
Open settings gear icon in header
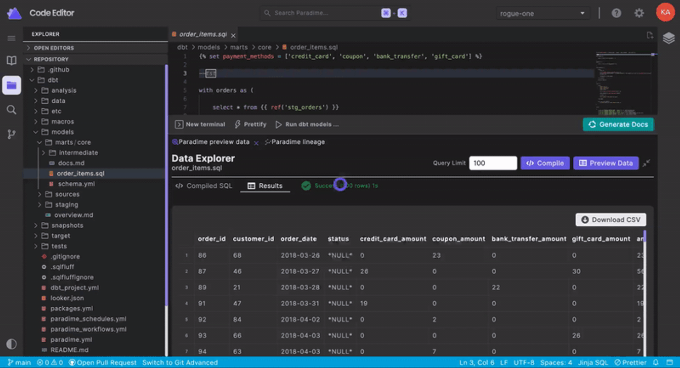tap(639, 13)
